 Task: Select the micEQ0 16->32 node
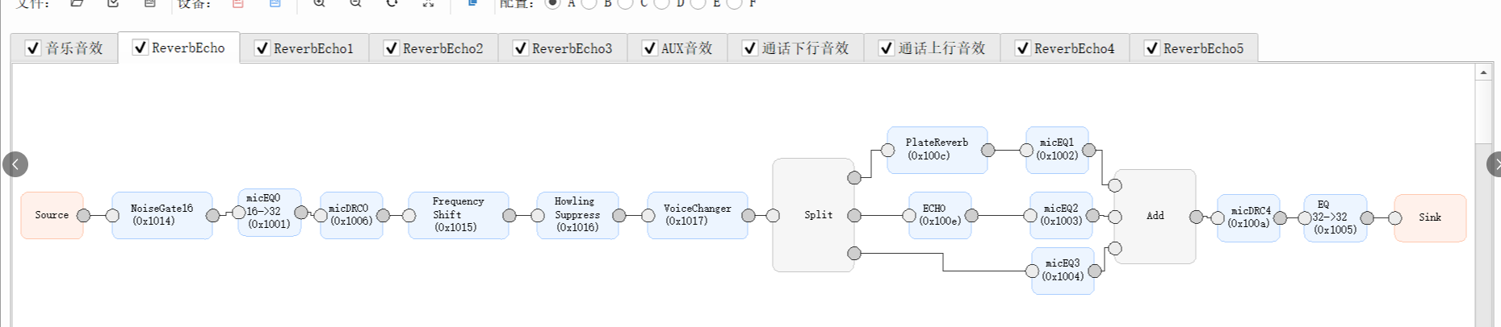coord(270,212)
